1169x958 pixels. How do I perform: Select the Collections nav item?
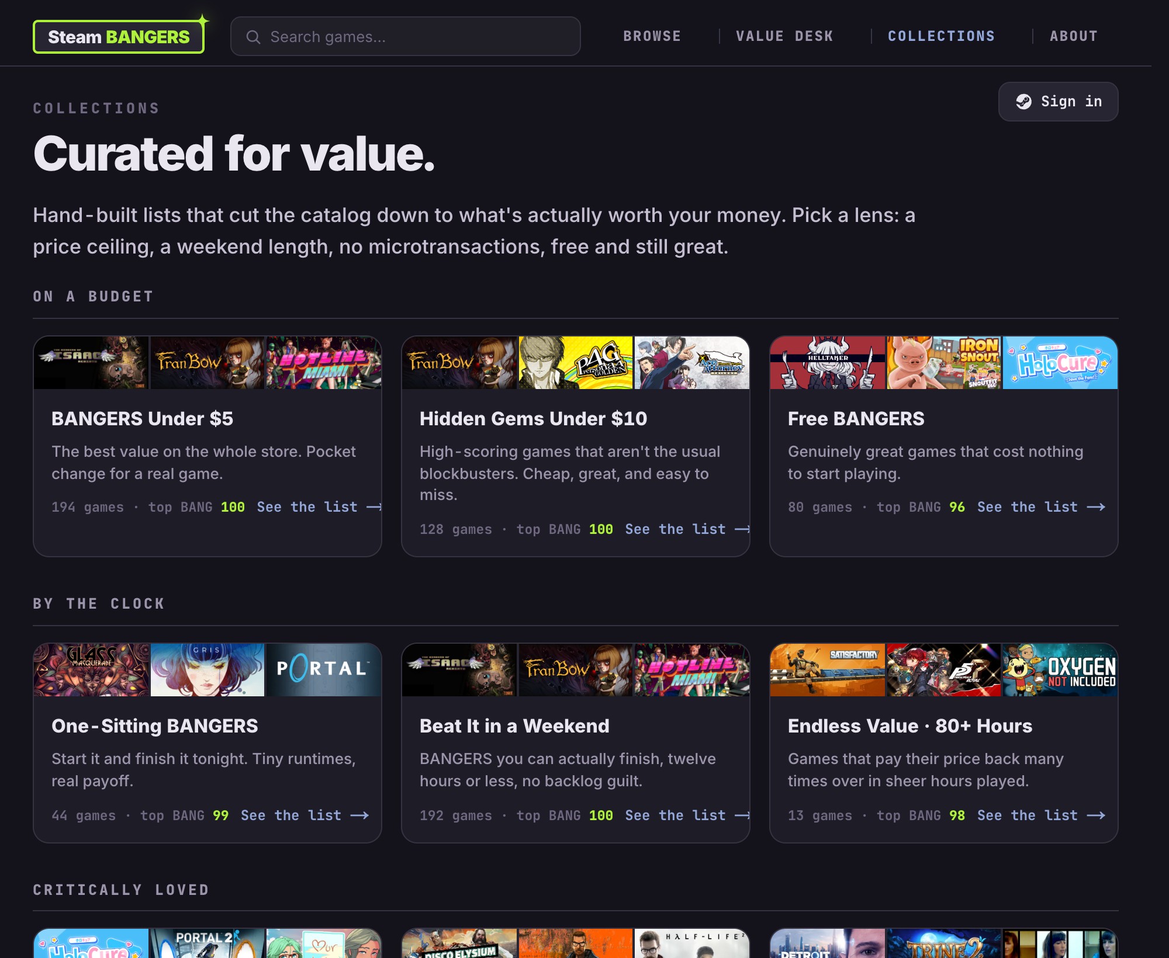(x=941, y=36)
